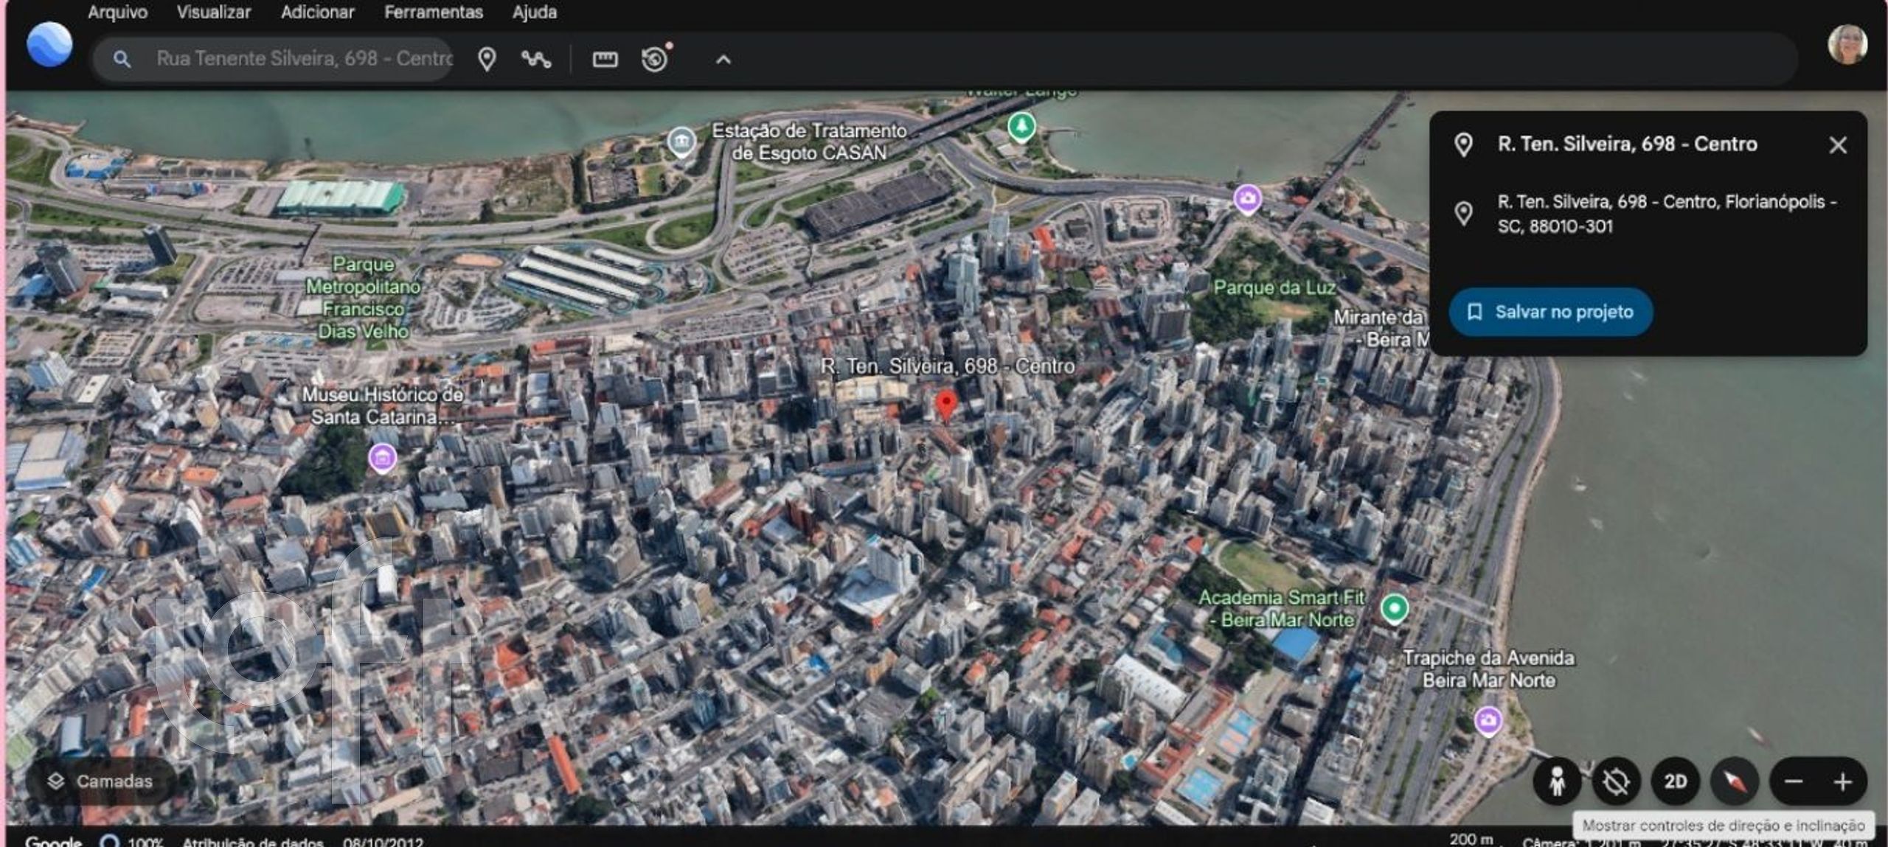Click the Google Earth logo icon
Viewport: 1888px width, 847px height.
(49, 45)
